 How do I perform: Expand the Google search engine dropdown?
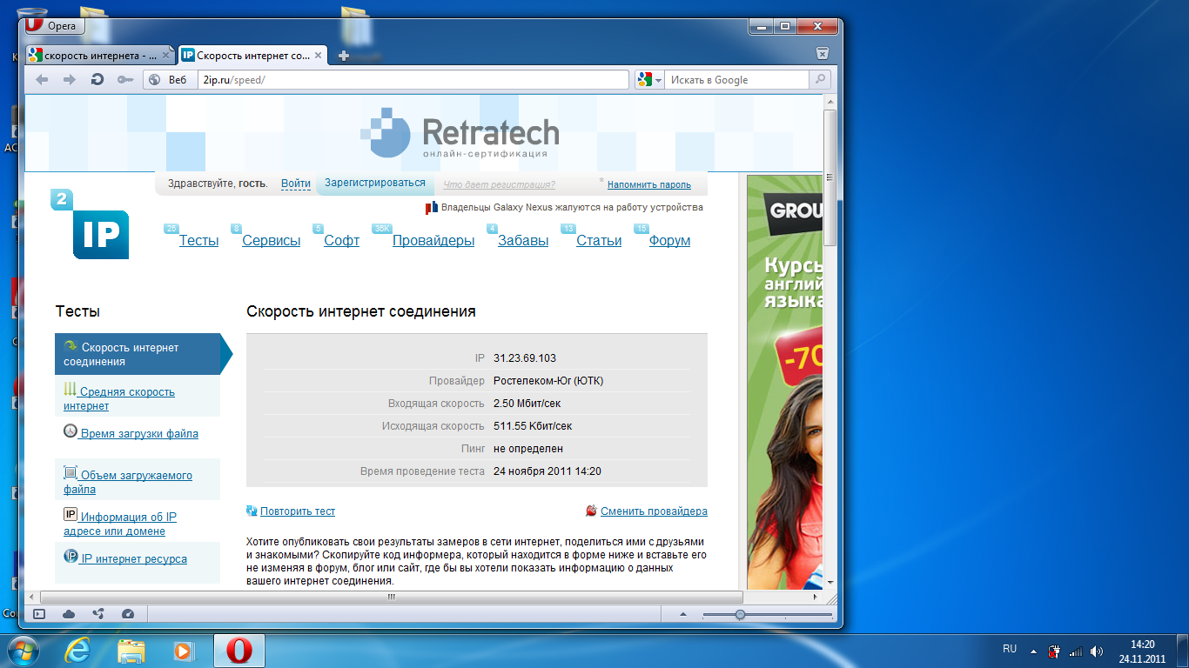[x=650, y=80]
